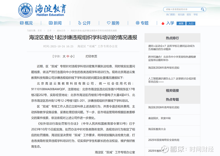Viewport: 220px width, 156px height.
Task: Open article 人工智能通识课怎么上
Action: tap(172, 80)
